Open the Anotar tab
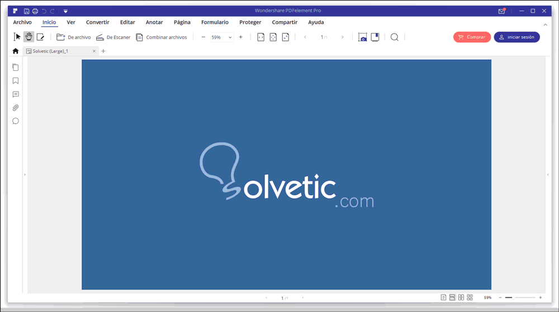 tap(154, 22)
